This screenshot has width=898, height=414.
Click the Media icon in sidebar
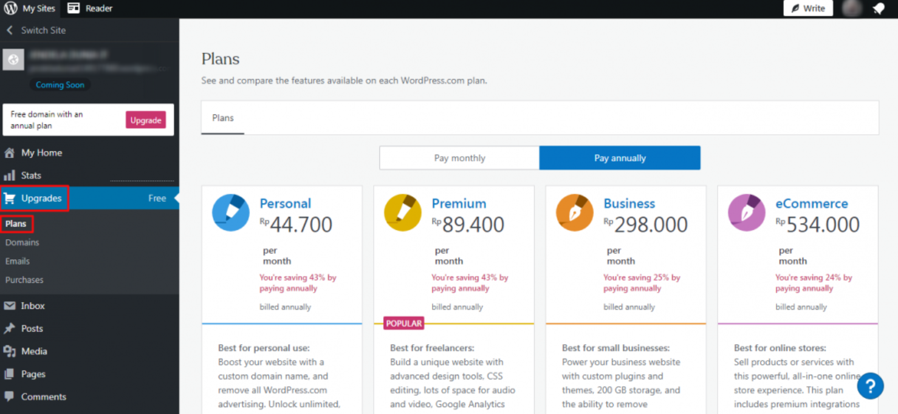[x=9, y=351]
